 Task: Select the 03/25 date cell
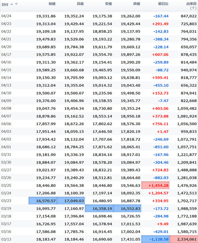point(6,185)
